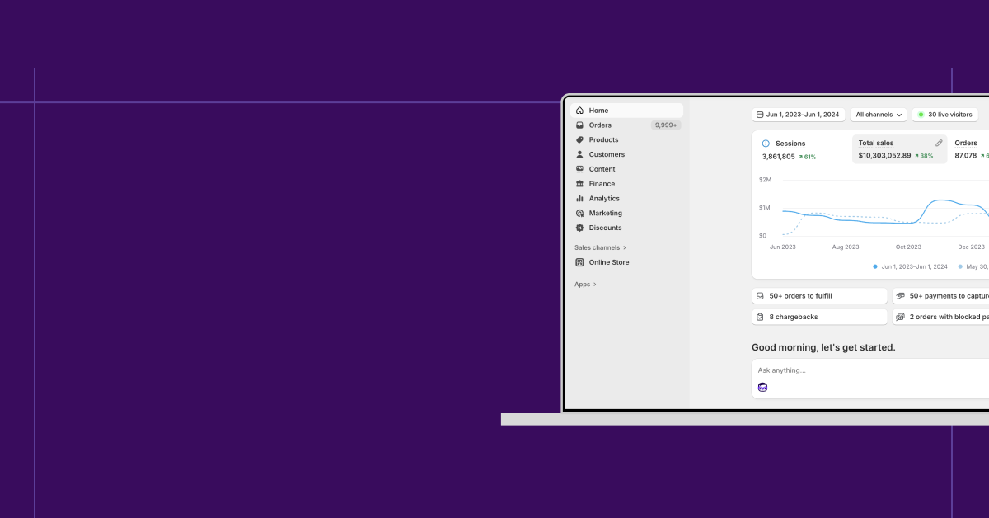989x518 pixels.
Task: Click the Online Store storefront icon
Action: pos(579,262)
